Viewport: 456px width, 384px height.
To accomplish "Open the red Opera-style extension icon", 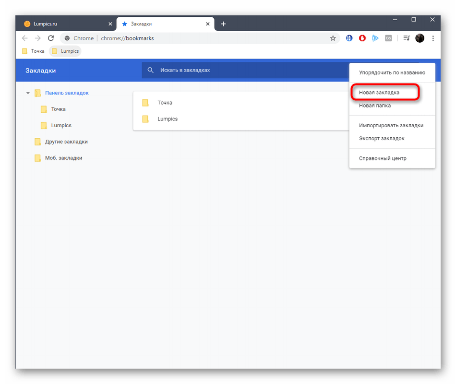I will coord(362,38).
